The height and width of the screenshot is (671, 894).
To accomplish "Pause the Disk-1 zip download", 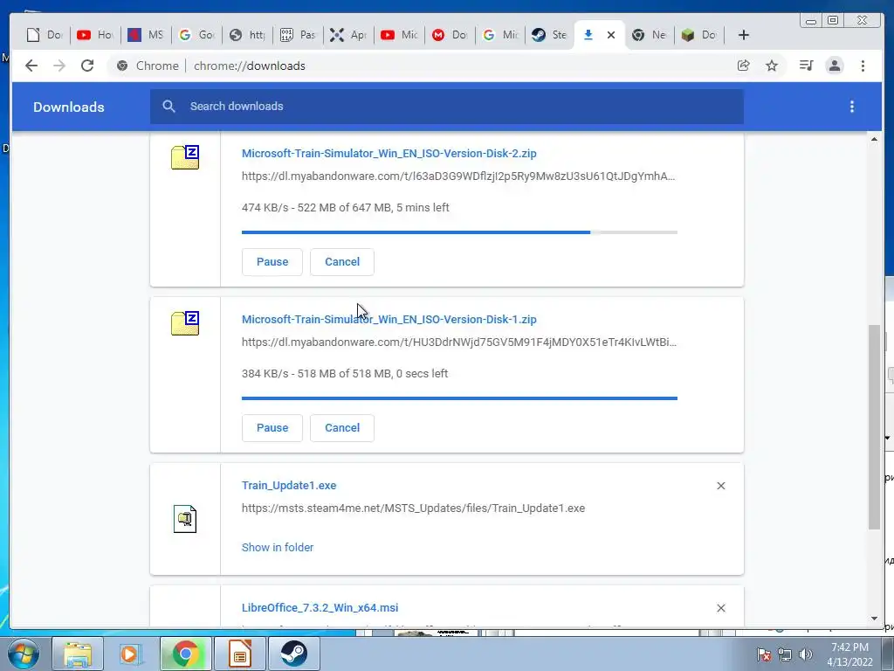I will [x=272, y=428].
